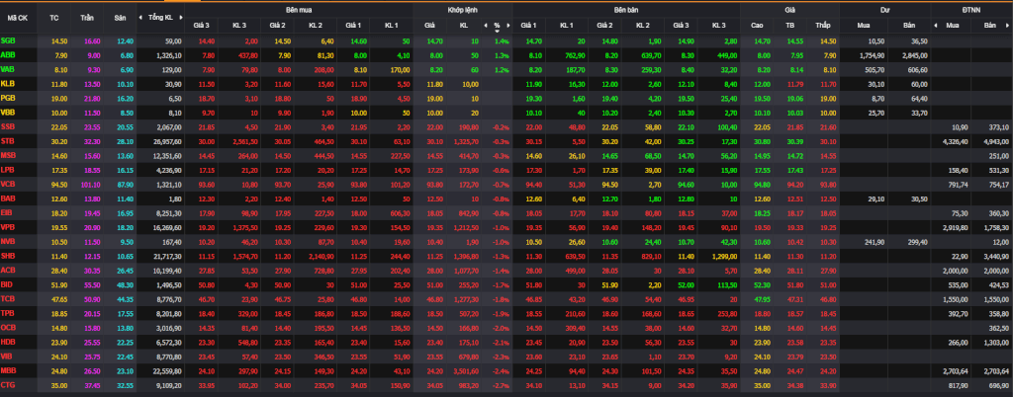Open the VCB stock symbol
The height and width of the screenshot is (397, 1013).
[x=8, y=185]
